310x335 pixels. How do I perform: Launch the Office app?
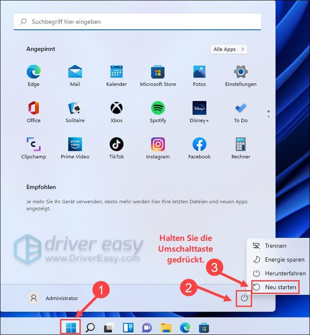coord(34,112)
